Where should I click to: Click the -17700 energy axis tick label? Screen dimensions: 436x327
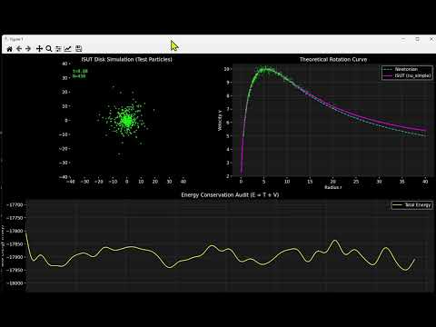point(15,205)
